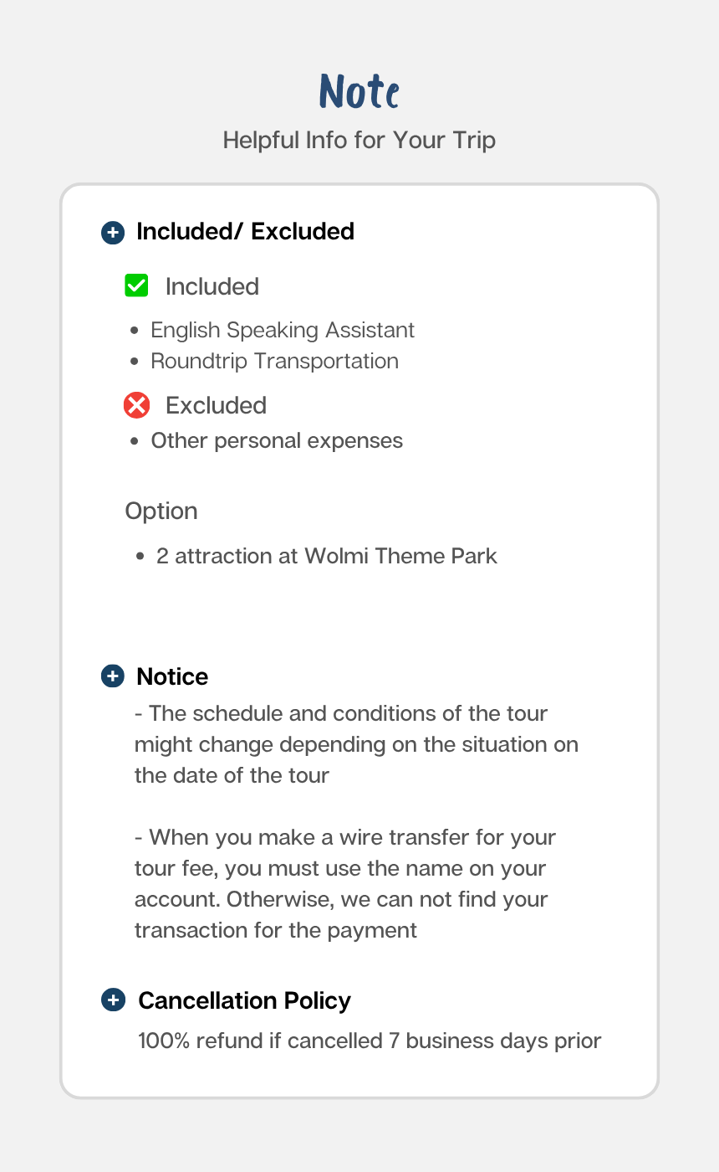719x1172 pixels.
Task: Select English Speaking Assistant list item
Action: (283, 330)
